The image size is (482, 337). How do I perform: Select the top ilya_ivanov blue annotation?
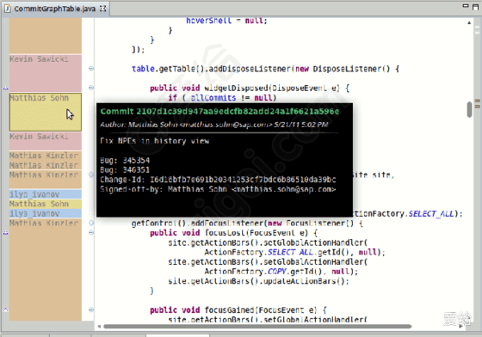pyautogui.click(x=46, y=194)
